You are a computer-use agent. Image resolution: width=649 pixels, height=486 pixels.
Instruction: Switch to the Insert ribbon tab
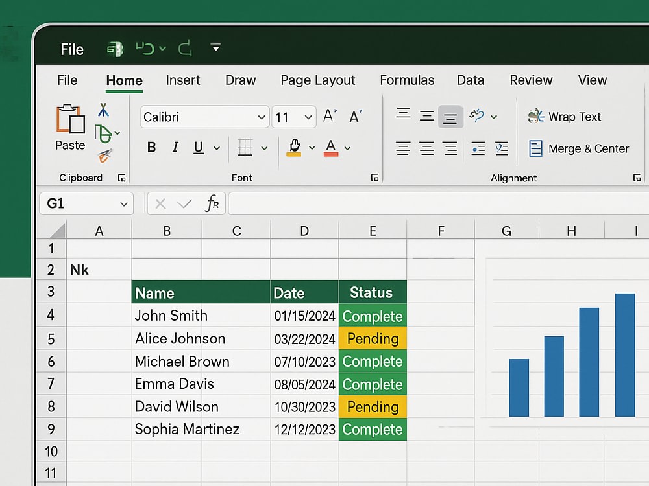183,80
